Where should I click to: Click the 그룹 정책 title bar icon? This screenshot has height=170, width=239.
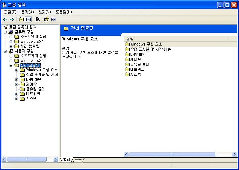[5, 5]
